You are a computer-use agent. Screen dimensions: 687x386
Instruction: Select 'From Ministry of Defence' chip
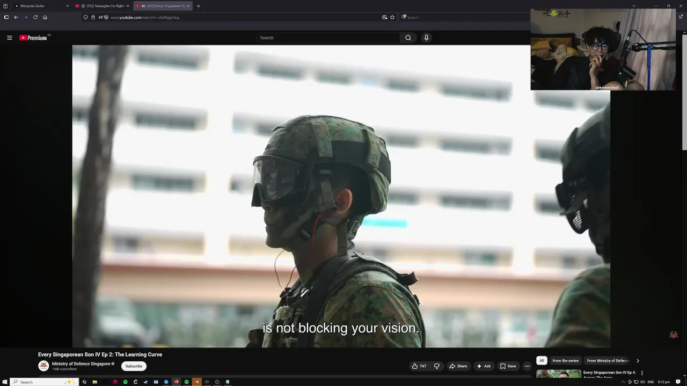(608, 361)
